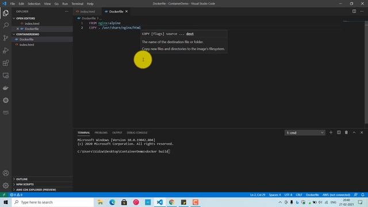This screenshot has width=368, height=207.
Task: Open the File menu
Action: tap(13, 4)
